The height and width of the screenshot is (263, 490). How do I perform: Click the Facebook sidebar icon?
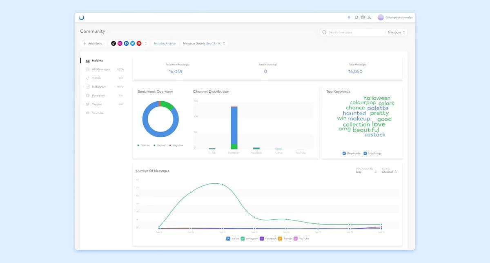click(88, 96)
